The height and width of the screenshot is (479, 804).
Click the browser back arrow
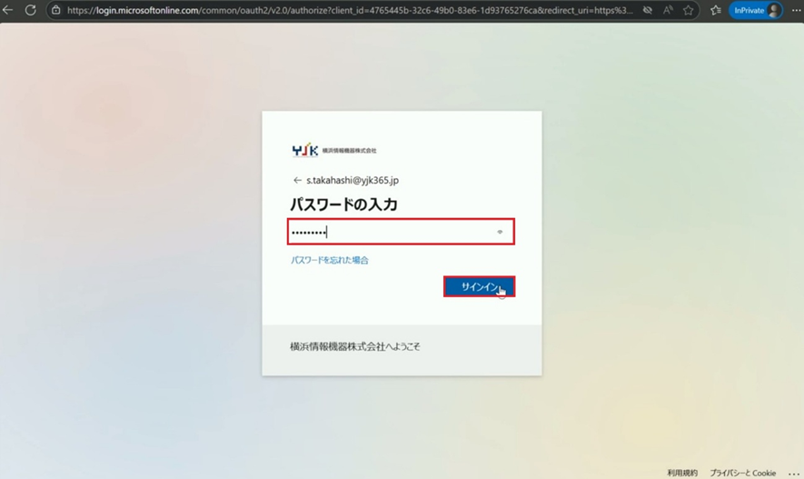pos(8,10)
